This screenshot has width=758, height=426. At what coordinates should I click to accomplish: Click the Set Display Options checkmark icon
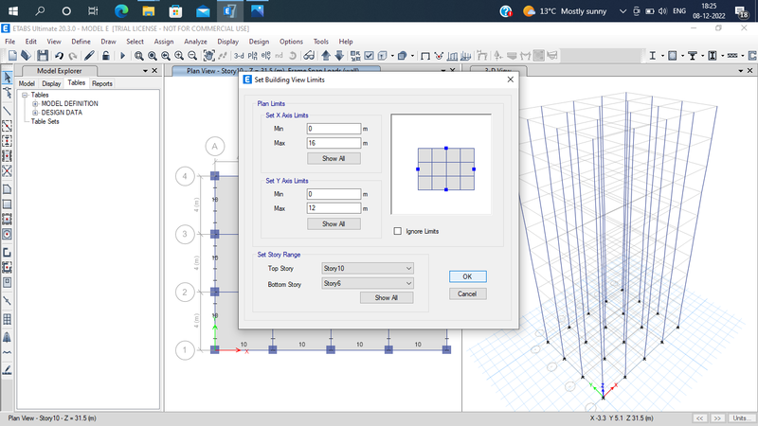pyautogui.click(x=369, y=56)
